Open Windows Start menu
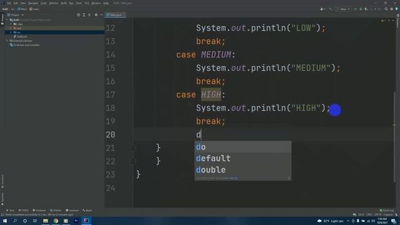400x225 pixels. click(x=5, y=221)
